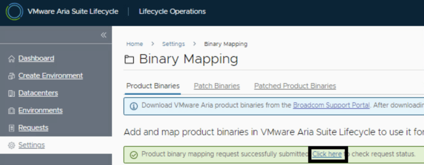
Task: Click the VMware Aria Suite Lifecycle logo
Action: 14,12
